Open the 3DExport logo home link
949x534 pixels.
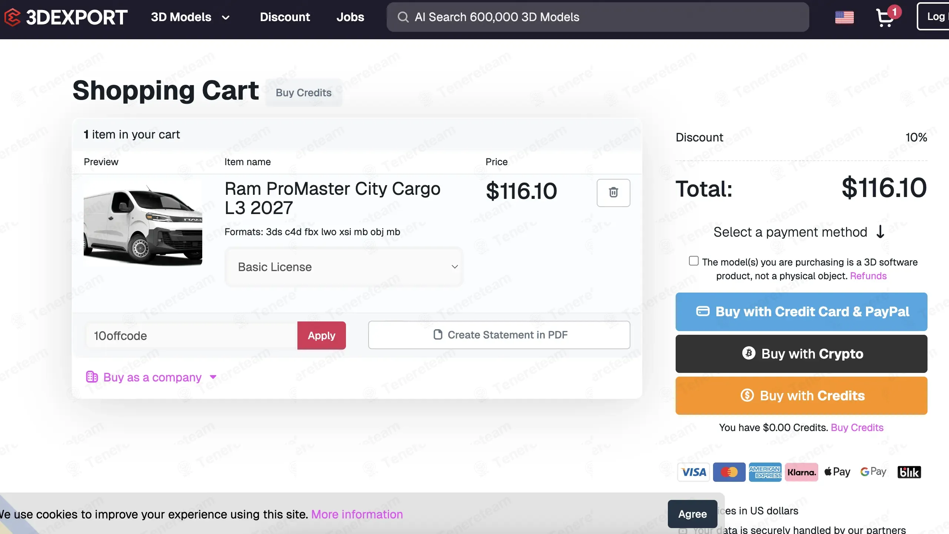(x=66, y=17)
